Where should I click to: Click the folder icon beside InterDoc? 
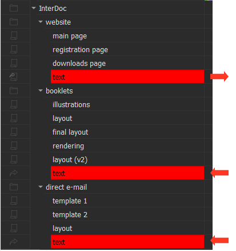click(14, 8)
